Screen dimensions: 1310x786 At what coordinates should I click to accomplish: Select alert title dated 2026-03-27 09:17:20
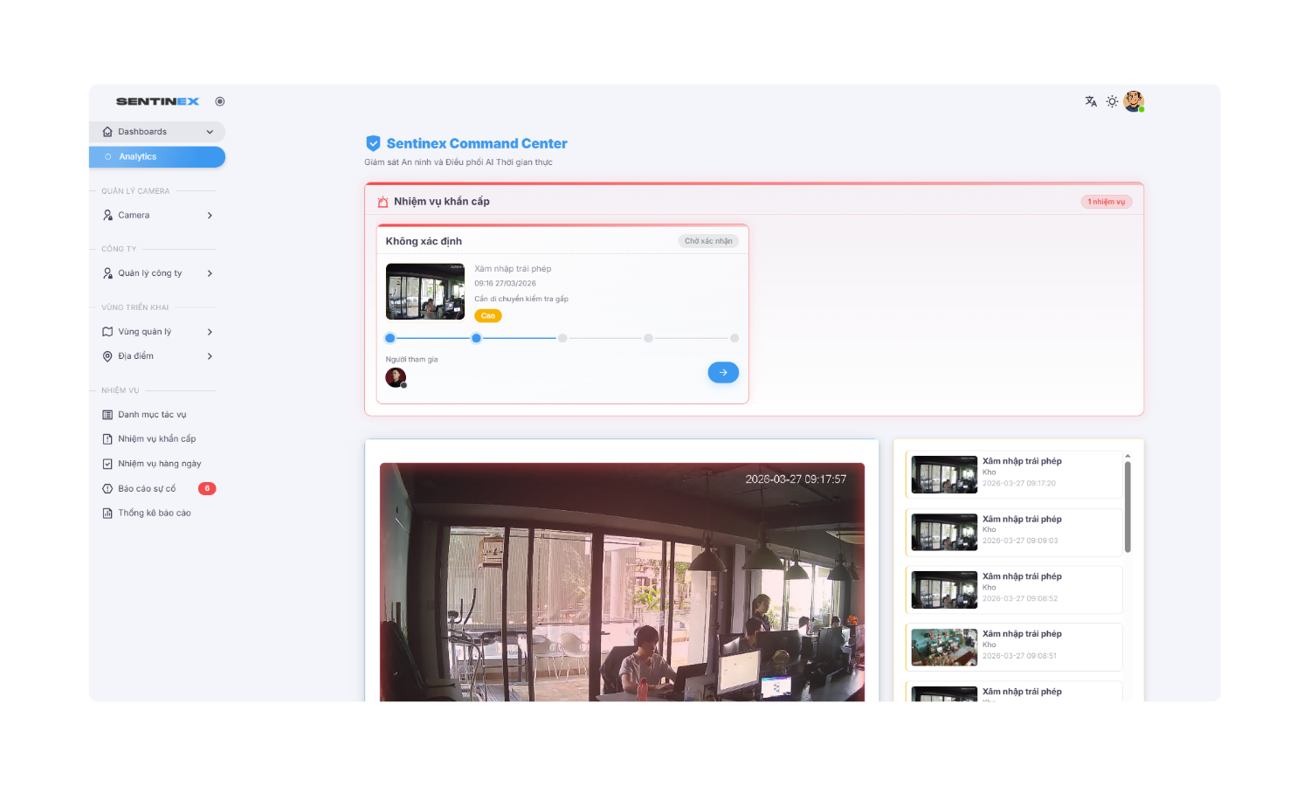(1022, 461)
